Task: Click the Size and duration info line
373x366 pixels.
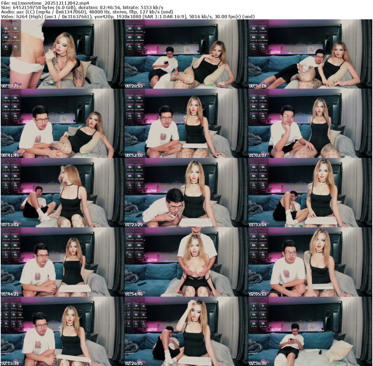Action: coord(82,7)
